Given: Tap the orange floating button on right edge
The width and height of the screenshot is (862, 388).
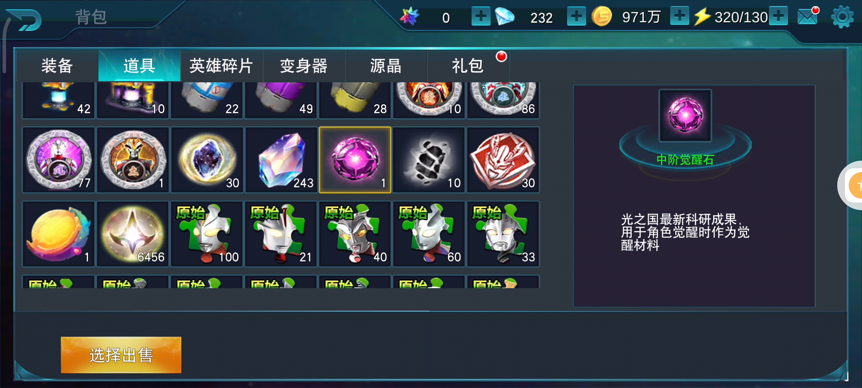Looking at the screenshot, I should pos(856,185).
